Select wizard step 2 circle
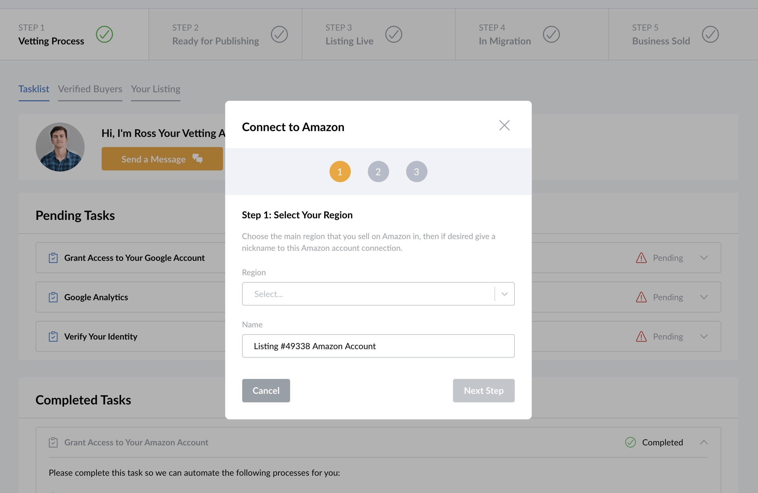Image resolution: width=758 pixels, height=493 pixels. 378,172
